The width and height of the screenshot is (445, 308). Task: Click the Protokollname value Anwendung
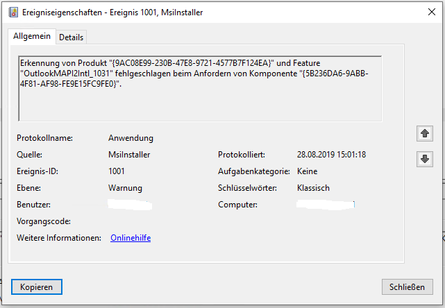click(x=131, y=138)
